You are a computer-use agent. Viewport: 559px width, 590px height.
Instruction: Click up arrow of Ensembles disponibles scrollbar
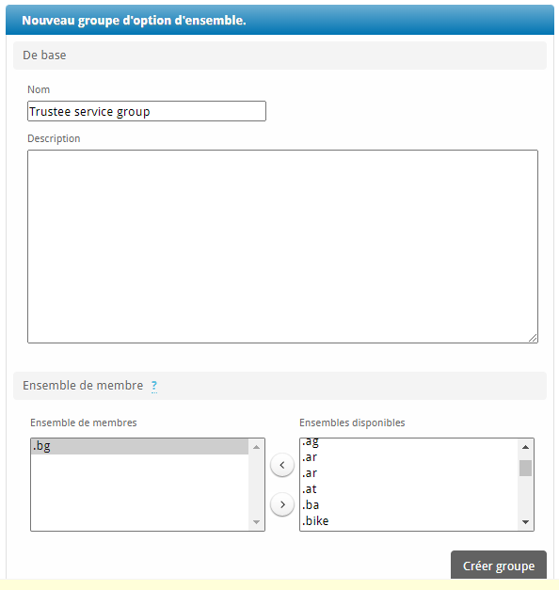coord(525,447)
